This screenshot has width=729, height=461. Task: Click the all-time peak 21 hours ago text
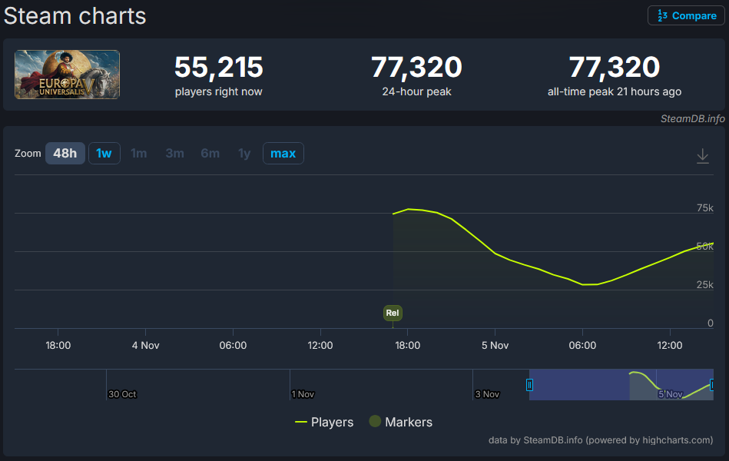coord(615,91)
